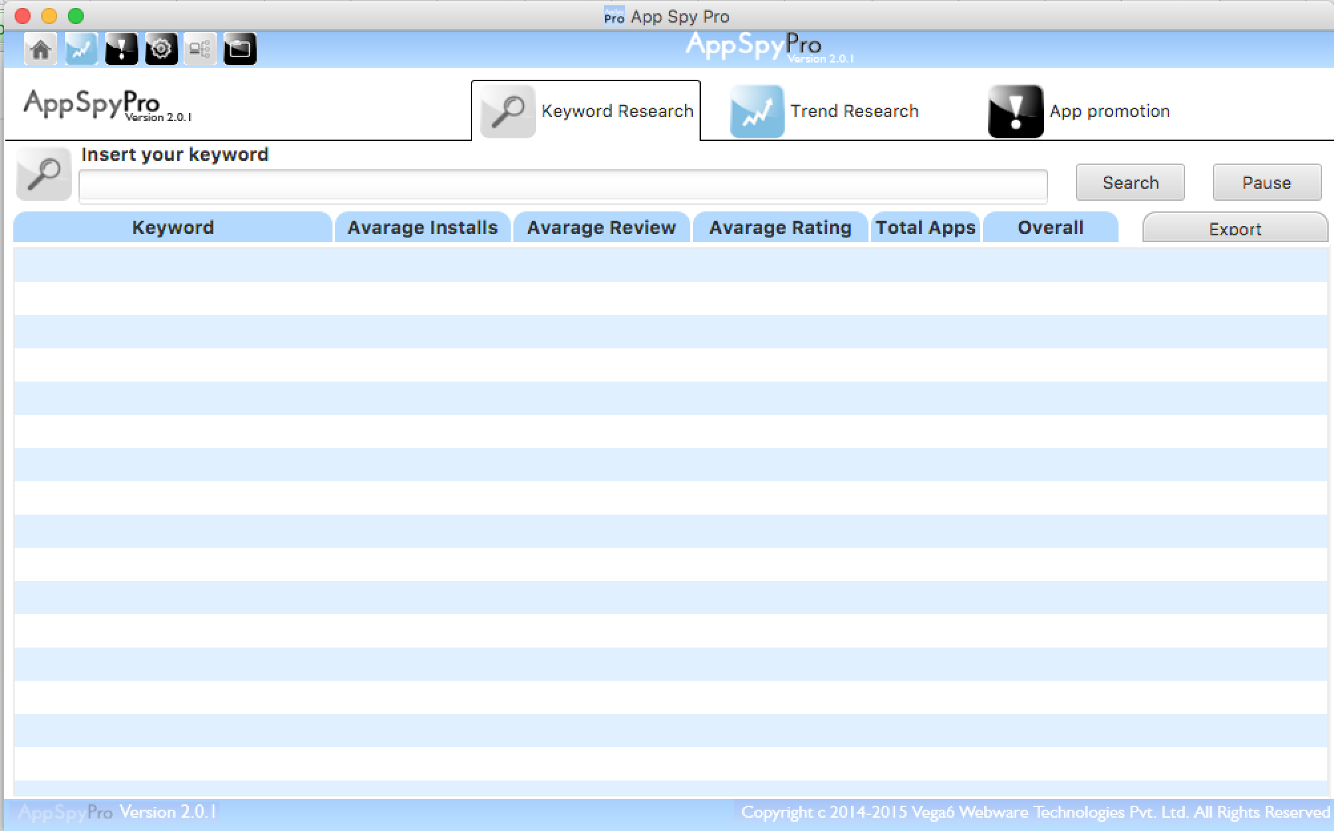
Task: Click the AppSpyPro logo below the toolbar
Action: point(108,106)
